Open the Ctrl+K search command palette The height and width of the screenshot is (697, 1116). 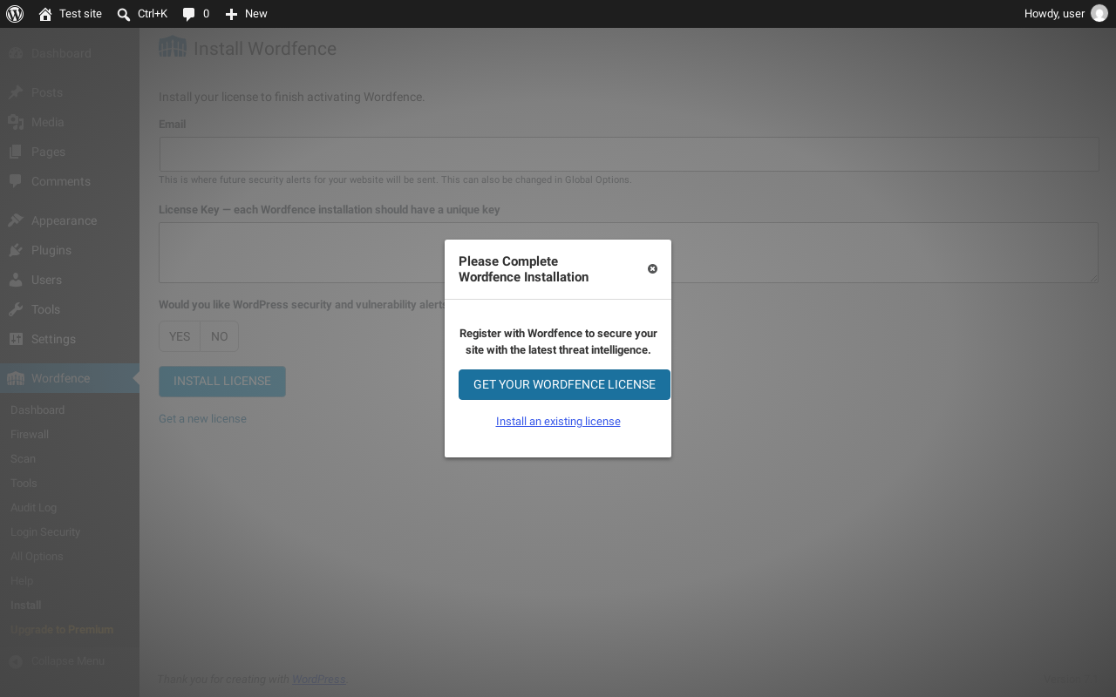[x=142, y=14]
